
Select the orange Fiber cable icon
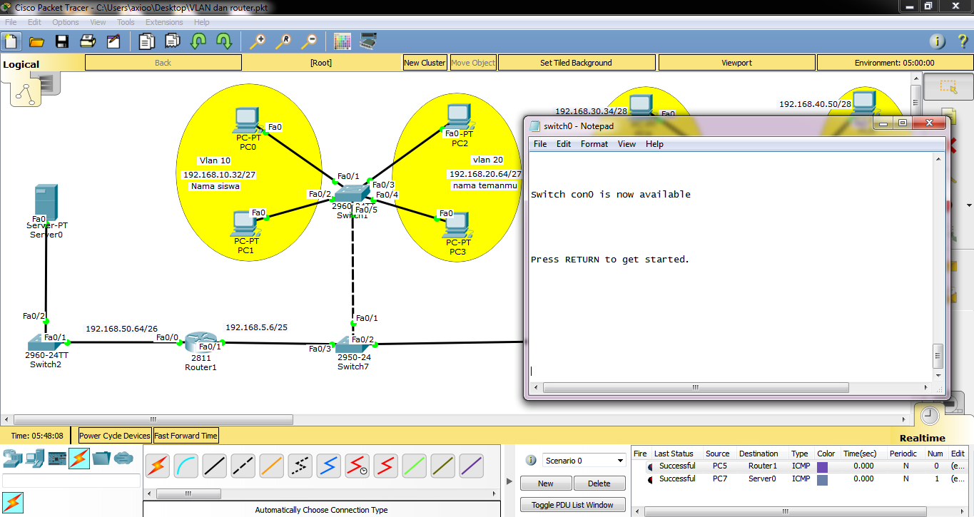pos(271,466)
